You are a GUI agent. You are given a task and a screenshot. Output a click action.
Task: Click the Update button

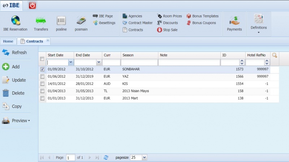14,80
